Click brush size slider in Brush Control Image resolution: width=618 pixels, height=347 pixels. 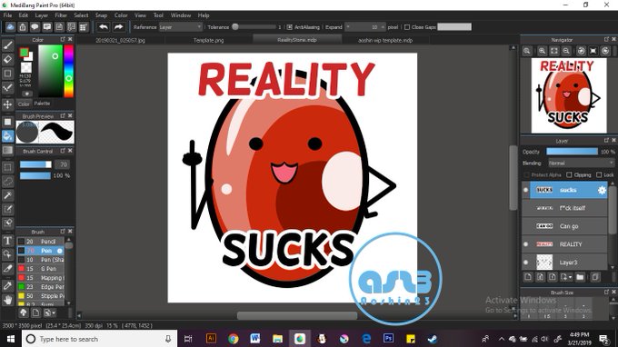click(x=35, y=164)
